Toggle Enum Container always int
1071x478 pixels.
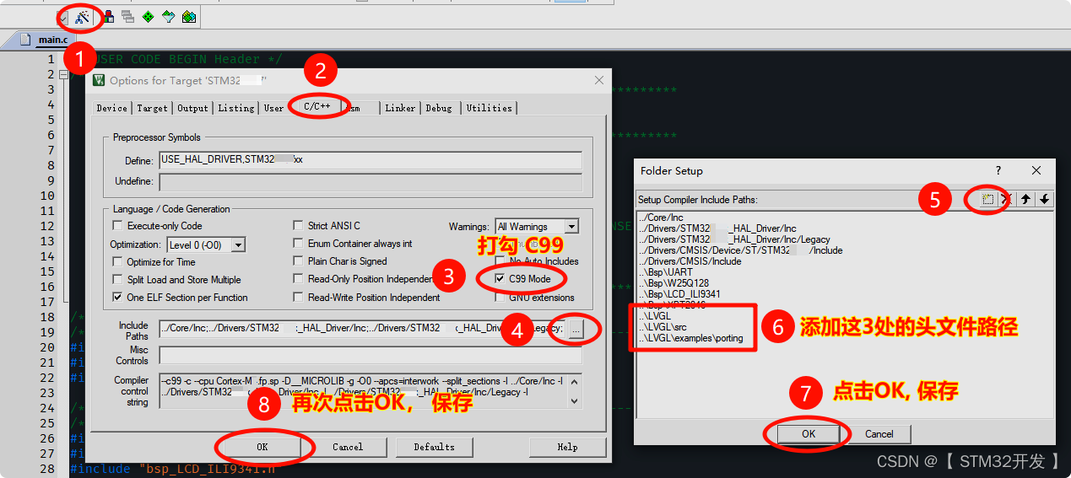click(299, 244)
